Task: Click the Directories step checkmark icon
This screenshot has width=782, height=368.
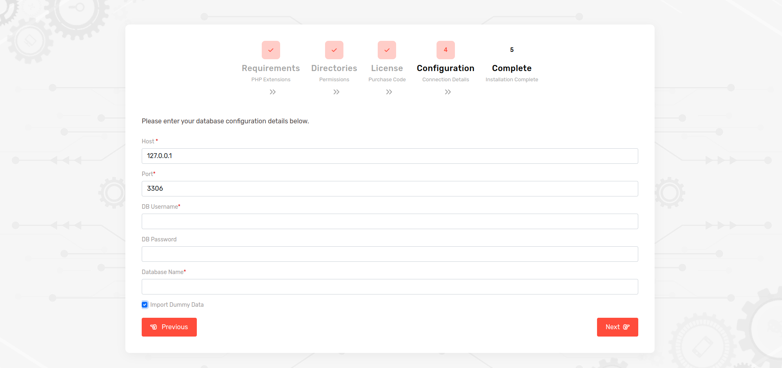Action: 334,50
